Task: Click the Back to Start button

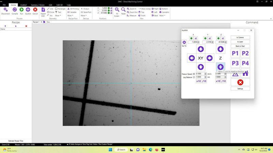Action: [x=240, y=46]
